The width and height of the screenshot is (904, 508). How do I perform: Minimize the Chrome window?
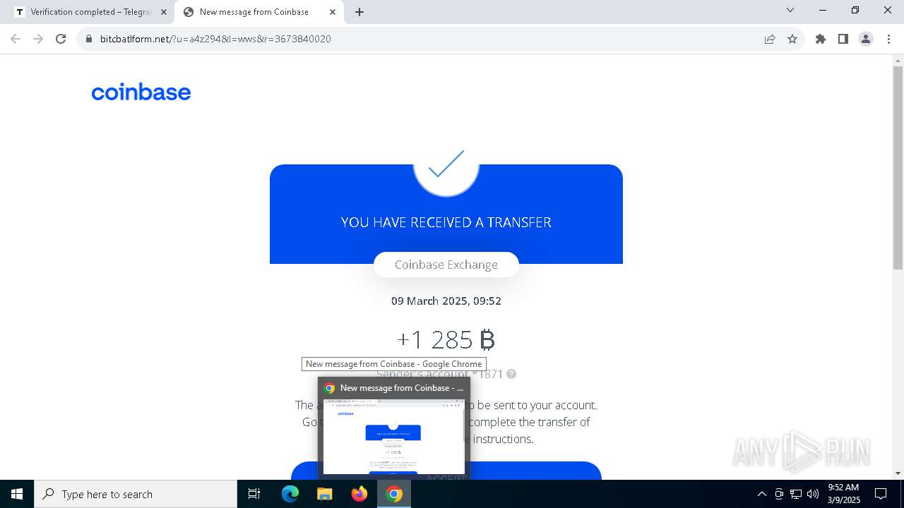[x=823, y=10]
